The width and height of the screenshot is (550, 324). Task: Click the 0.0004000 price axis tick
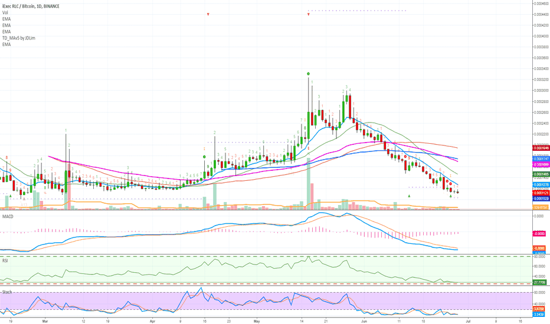coord(541,36)
